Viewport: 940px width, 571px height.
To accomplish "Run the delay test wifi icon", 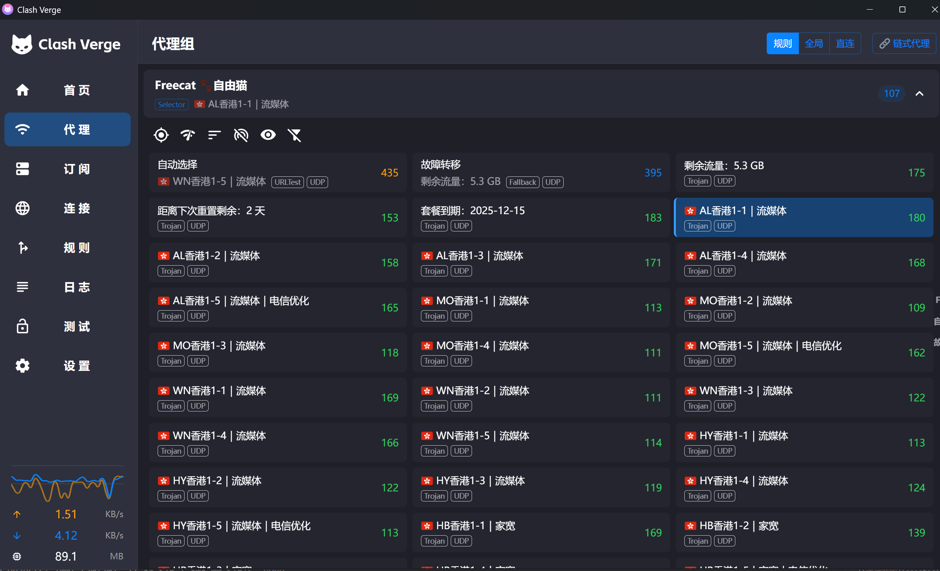I will [x=188, y=135].
